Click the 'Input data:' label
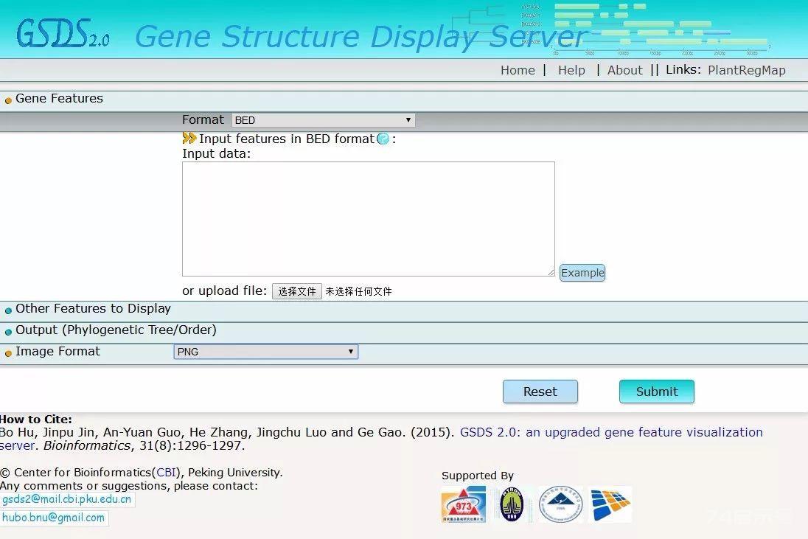 click(217, 153)
